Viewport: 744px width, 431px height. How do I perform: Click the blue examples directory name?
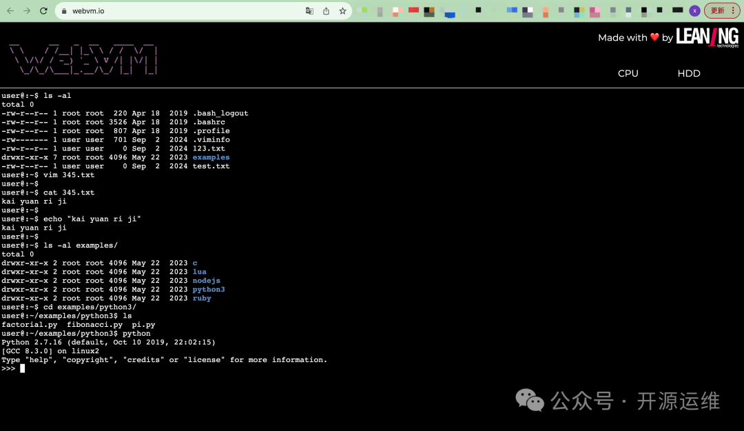pyautogui.click(x=211, y=157)
